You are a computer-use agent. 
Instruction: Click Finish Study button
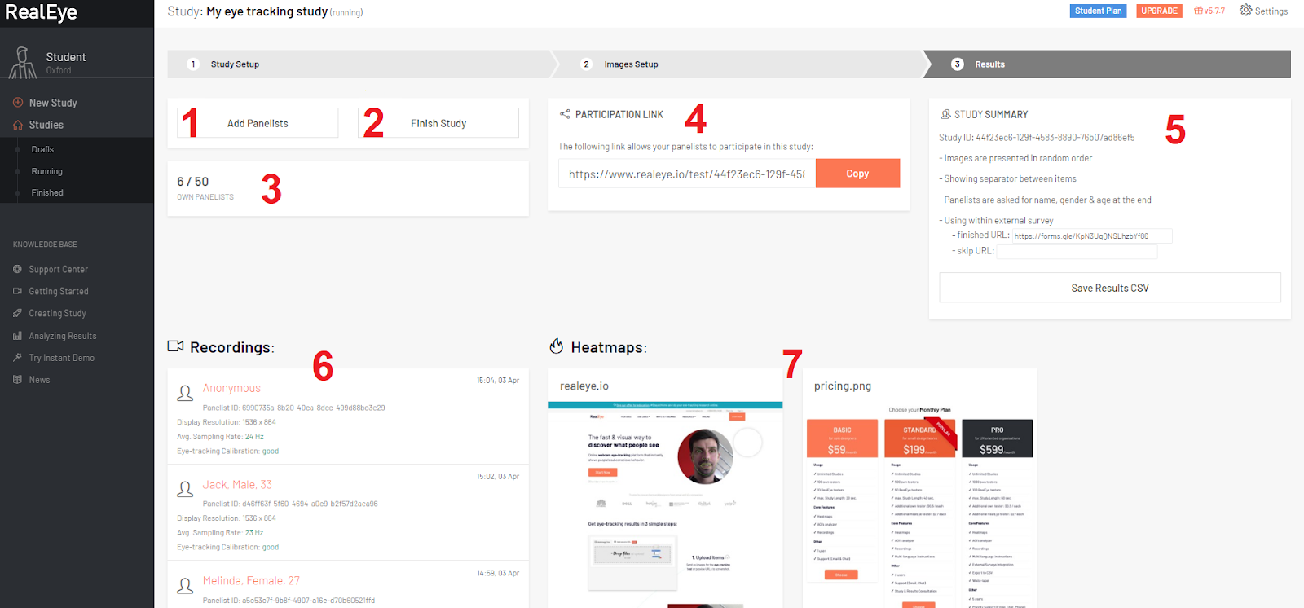pos(438,123)
